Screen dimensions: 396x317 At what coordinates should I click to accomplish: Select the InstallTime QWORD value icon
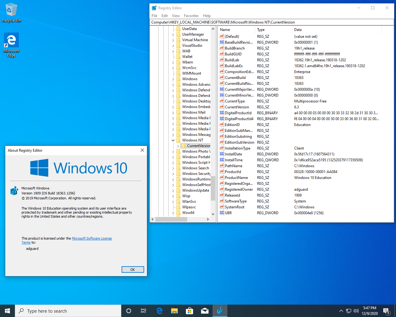click(x=222, y=160)
